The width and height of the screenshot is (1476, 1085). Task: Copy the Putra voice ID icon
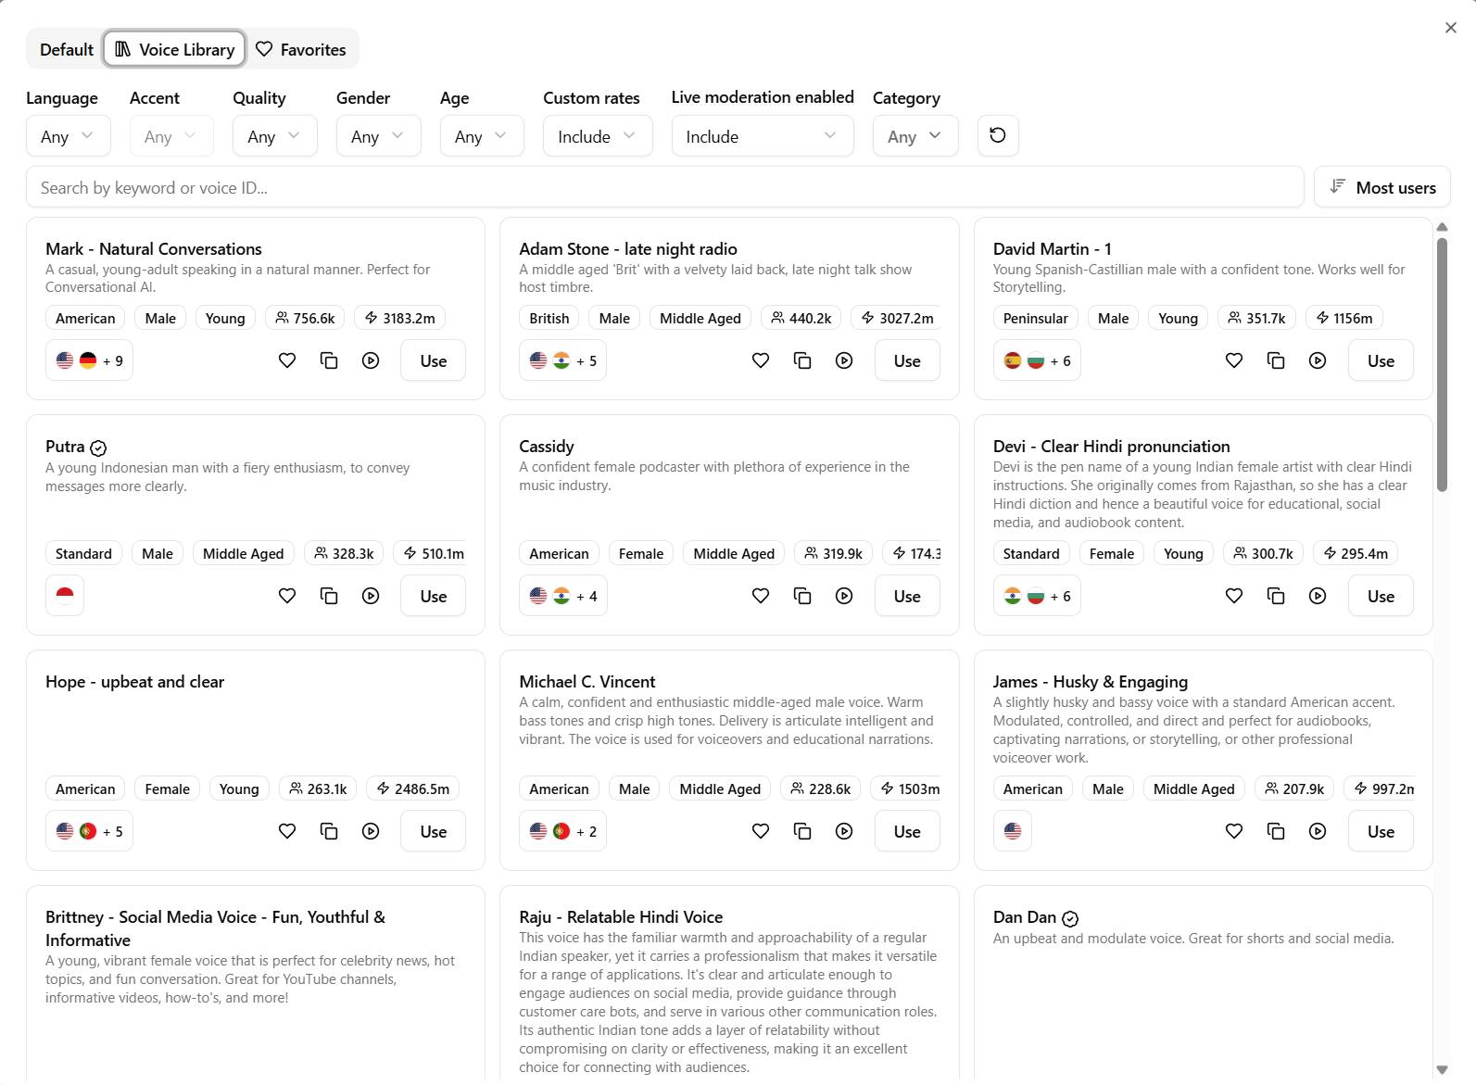click(329, 596)
